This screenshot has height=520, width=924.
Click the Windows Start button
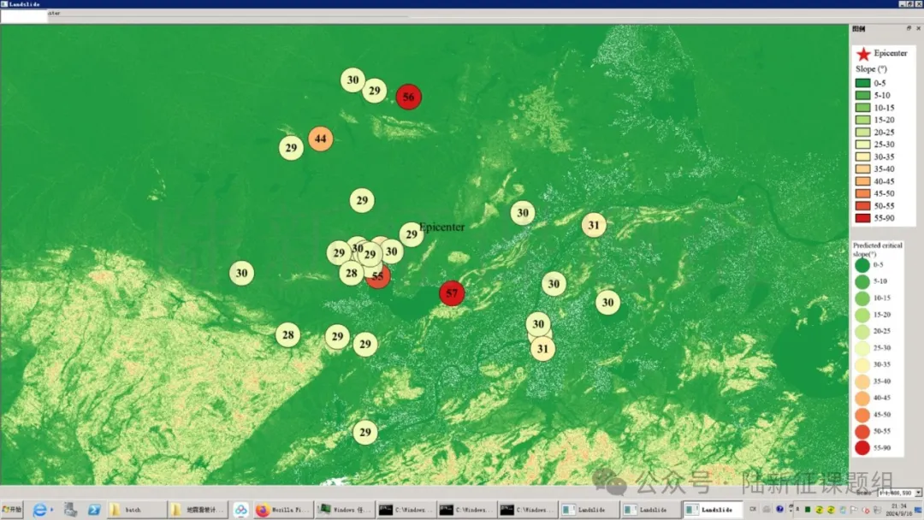(12, 510)
